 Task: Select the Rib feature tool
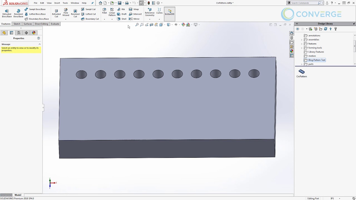[x=121, y=9]
